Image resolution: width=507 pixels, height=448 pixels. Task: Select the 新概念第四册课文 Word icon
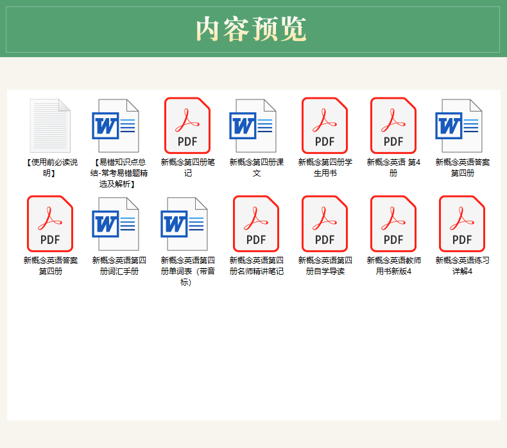(253, 126)
